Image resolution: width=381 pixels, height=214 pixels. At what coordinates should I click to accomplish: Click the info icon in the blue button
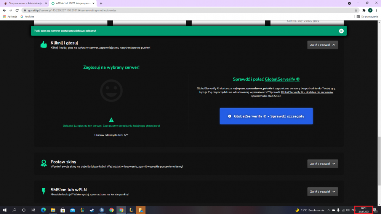(229, 116)
